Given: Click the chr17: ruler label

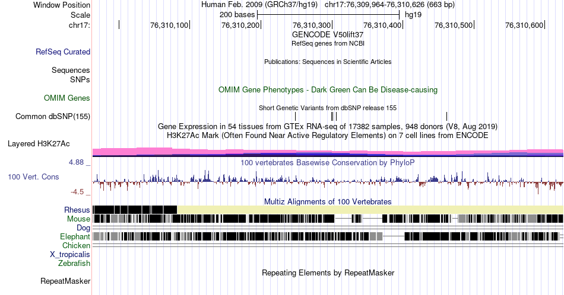Looking at the screenshot, I should [x=80, y=25].
